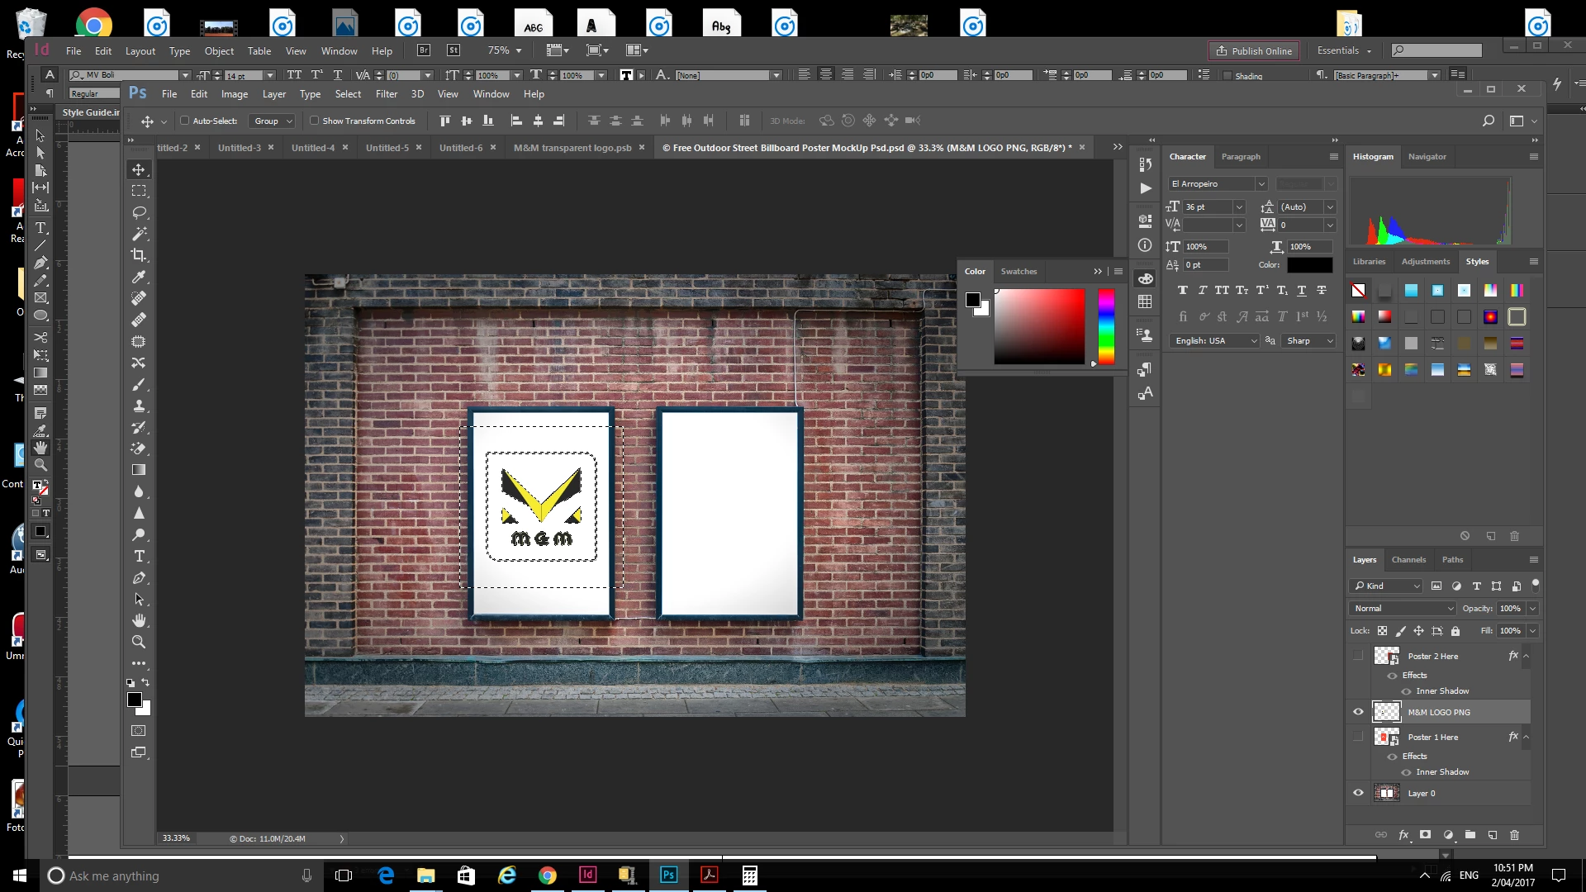This screenshot has height=892, width=1586.
Task: Select the Zoom tool in Photoshop toolbar
Action: pos(139,642)
